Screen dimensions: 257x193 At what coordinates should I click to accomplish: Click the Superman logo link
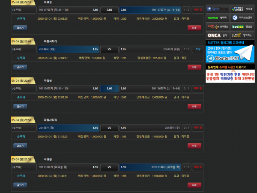pyautogui.click(x=218, y=27)
